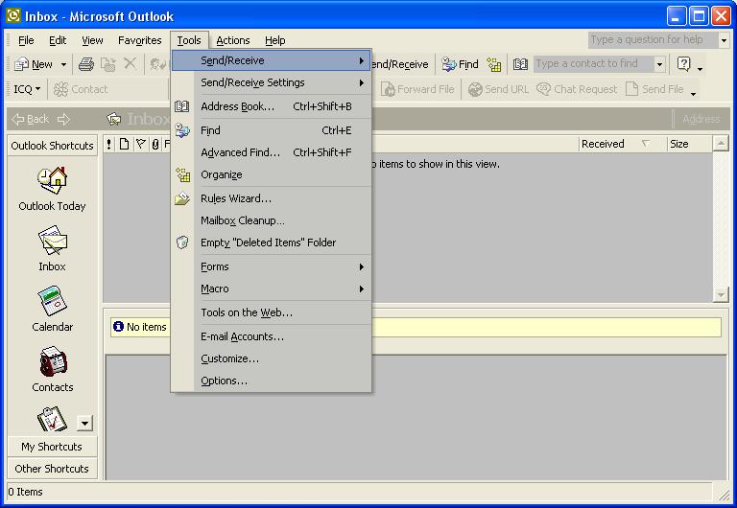Open the File menu

click(x=26, y=40)
